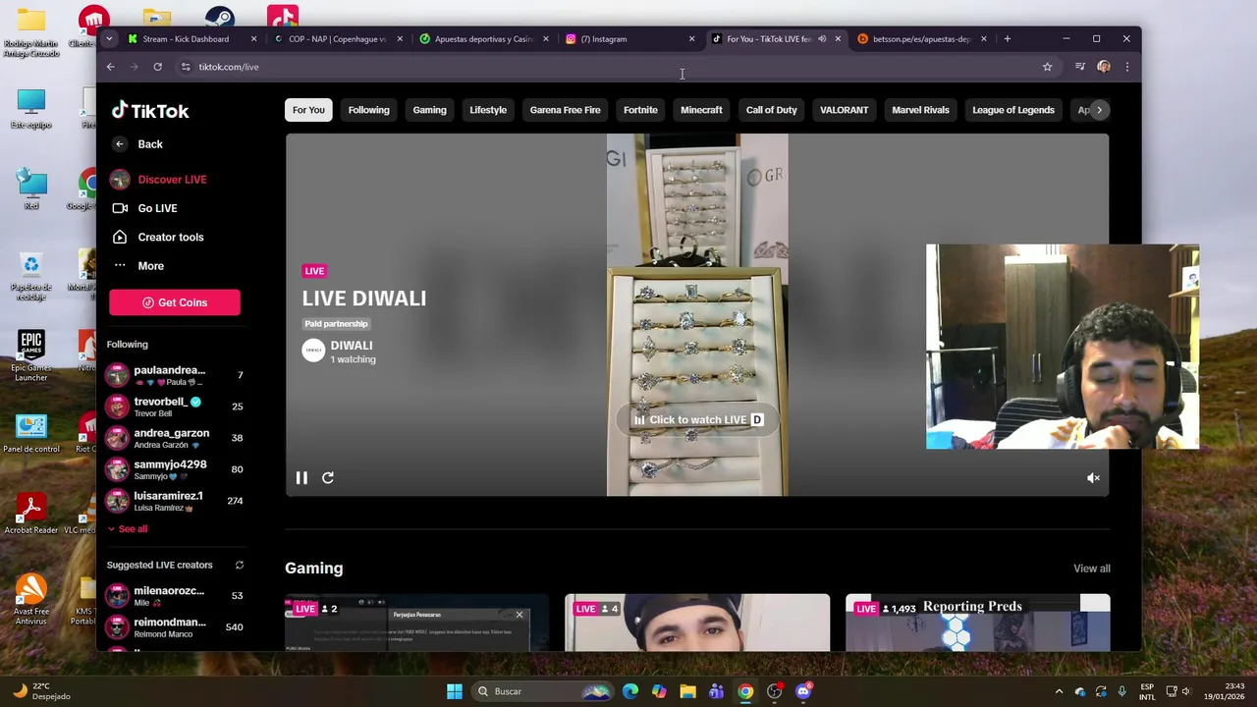Close popup inside first gaming thumbnail
Screen dimensions: 1257x707
519,616
